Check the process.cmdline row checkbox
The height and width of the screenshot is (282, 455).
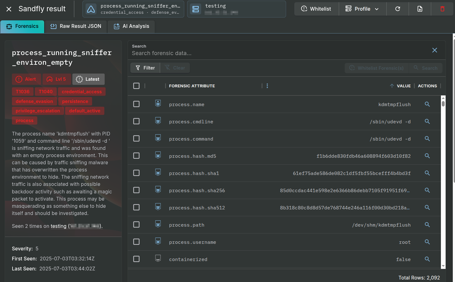point(136,121)
